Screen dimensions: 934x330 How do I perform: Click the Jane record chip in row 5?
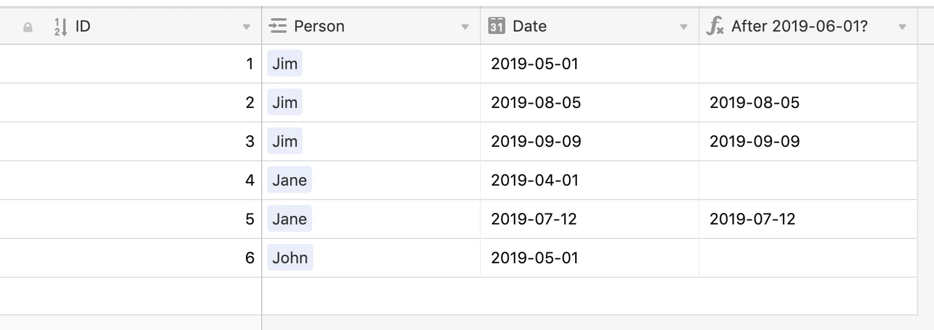290,219
